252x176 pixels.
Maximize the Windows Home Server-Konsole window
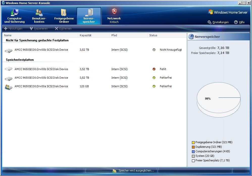(x=244, y=3)
